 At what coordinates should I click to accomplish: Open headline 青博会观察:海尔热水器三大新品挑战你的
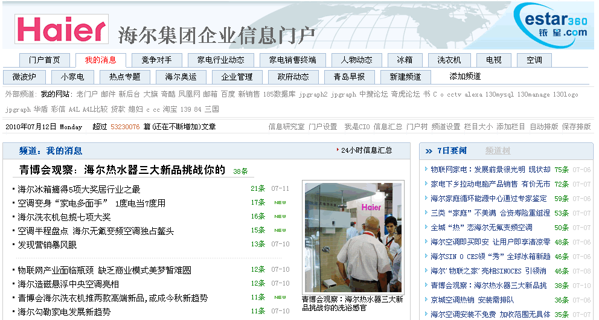click(x=122, y=170)
